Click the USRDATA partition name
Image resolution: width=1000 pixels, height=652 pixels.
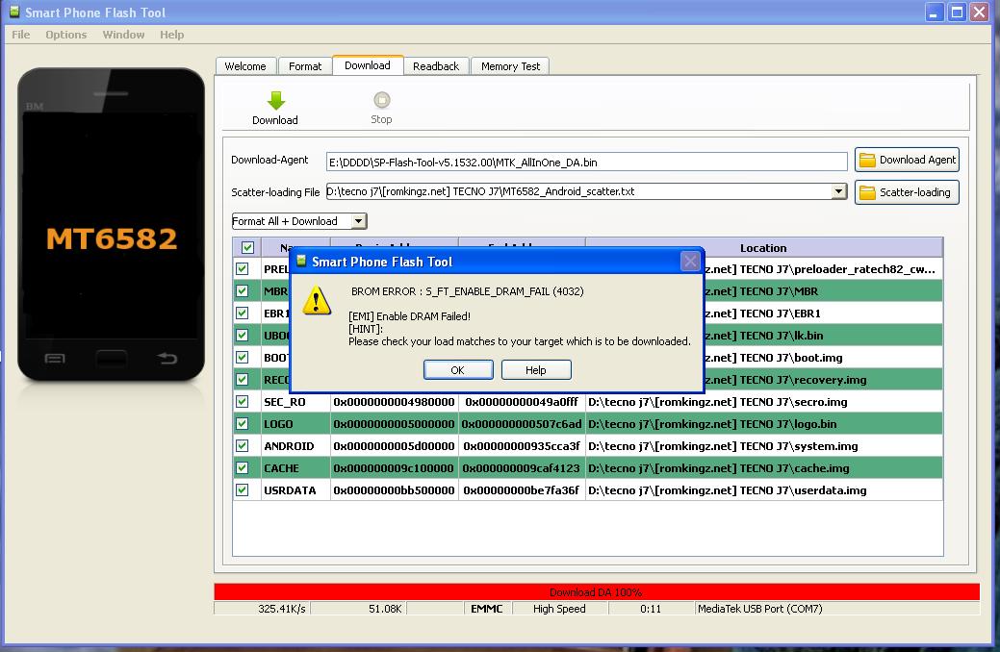pyautogui.click(x=290, y=490)
